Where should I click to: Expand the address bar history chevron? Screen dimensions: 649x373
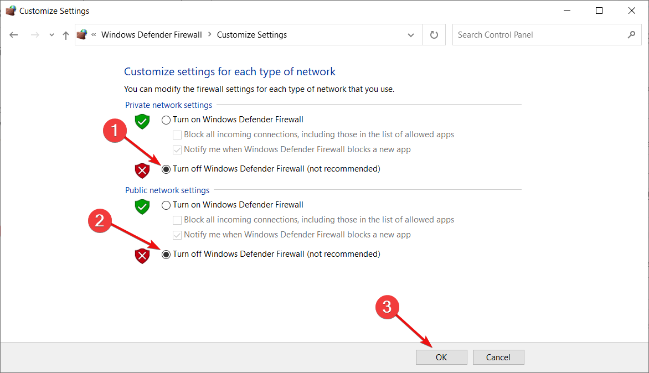point(410,35)
